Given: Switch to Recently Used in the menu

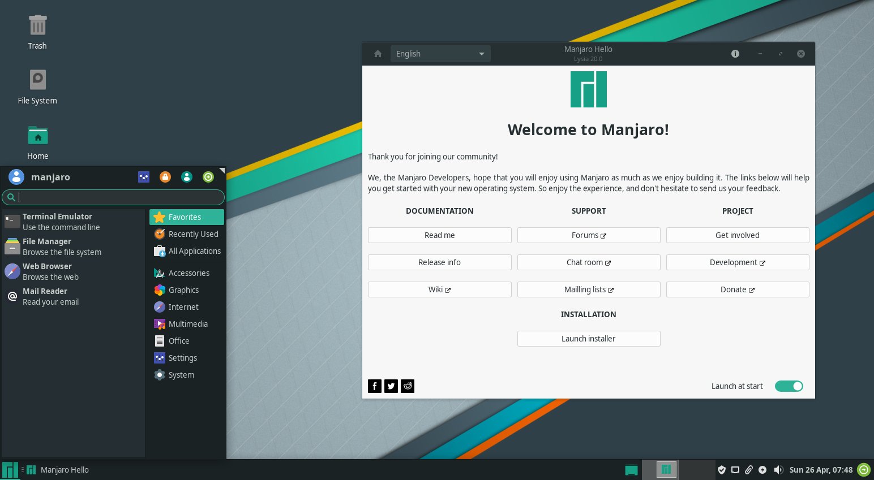Looking at the screenshot, I should [x=193, y=233].
